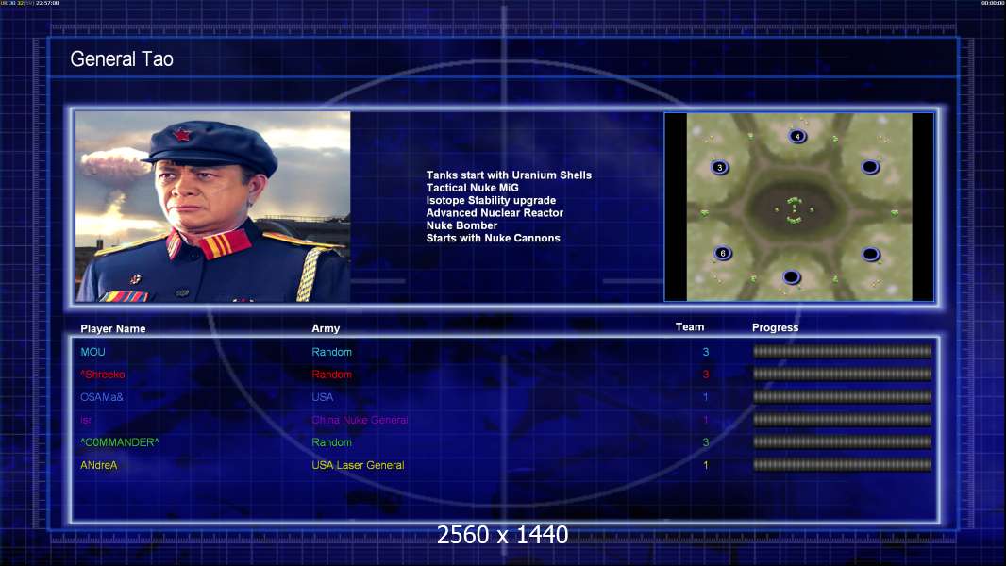The height and width of the screenshot is (566, 1006).
Task: Click start position marker 6 on minimap
Action: point(723,253)
